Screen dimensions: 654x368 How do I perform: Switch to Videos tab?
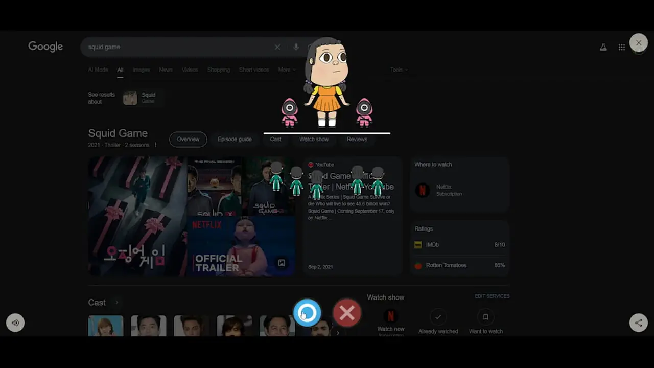(x=190, y=70)
